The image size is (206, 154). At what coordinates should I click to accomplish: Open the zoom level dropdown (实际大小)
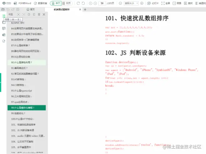pos(131,3)
